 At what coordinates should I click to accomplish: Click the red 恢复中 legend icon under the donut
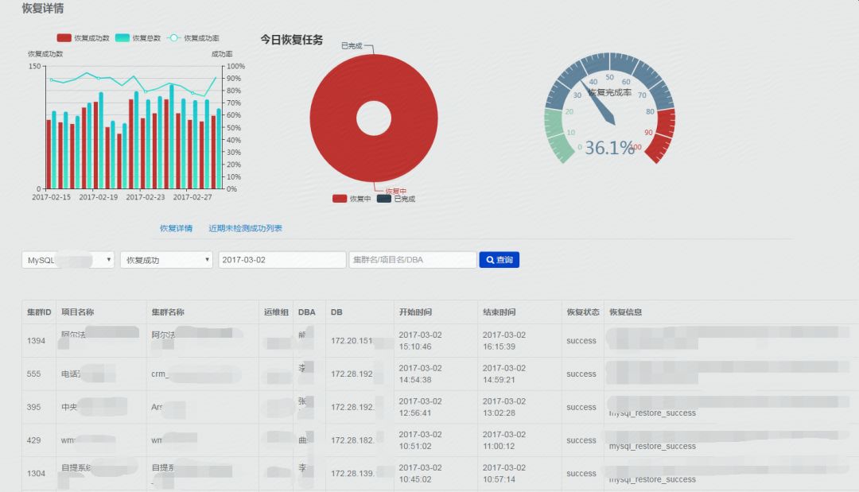point(340,199)
